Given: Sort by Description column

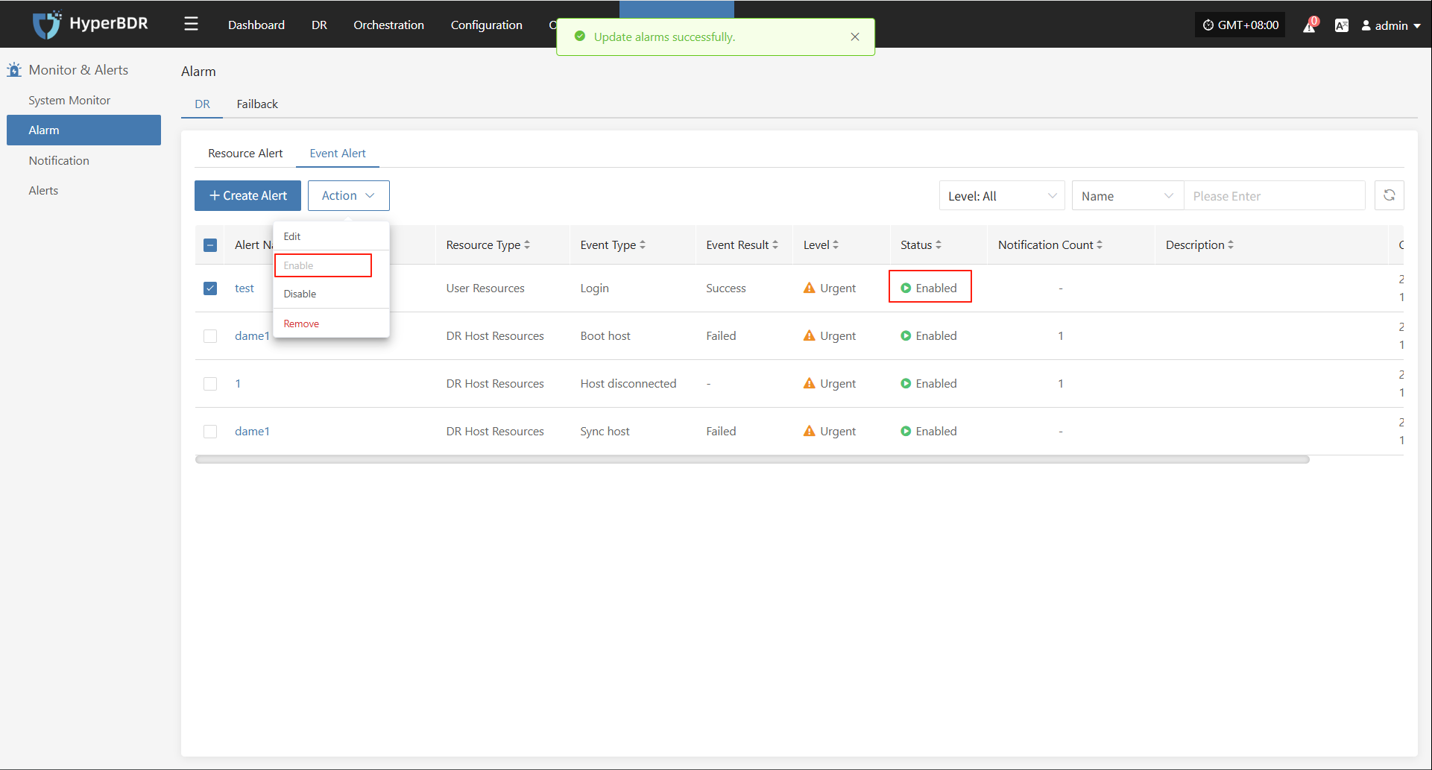Looking at the screenshot, I should tap(1231, 244).
